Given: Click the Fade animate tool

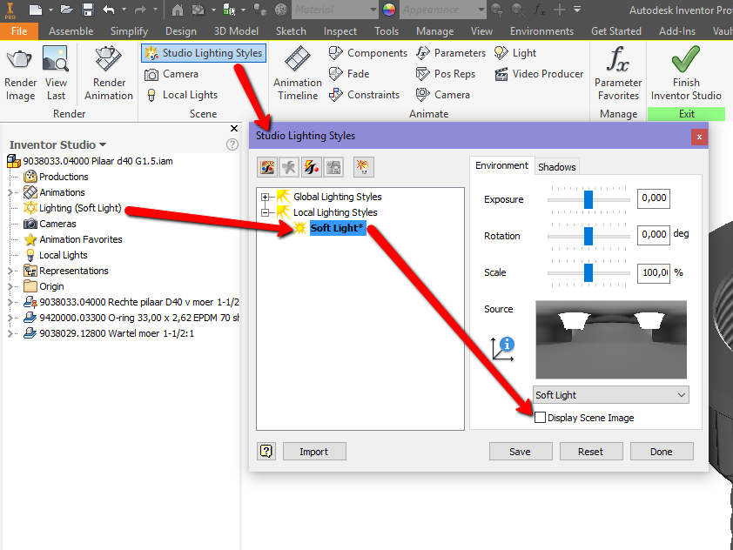Looking at the screenshot, I should click(x=349, y=74).
